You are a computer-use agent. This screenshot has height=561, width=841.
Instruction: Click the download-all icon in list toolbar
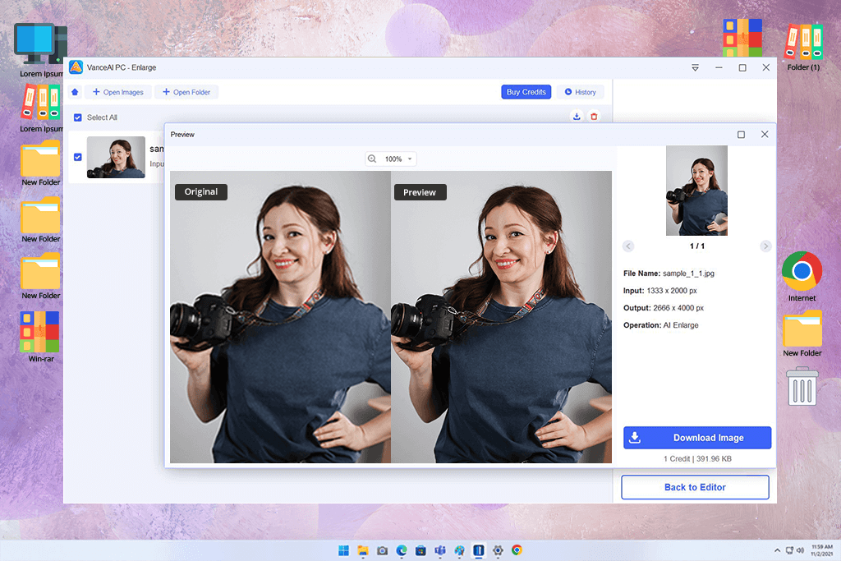point(577,117)
